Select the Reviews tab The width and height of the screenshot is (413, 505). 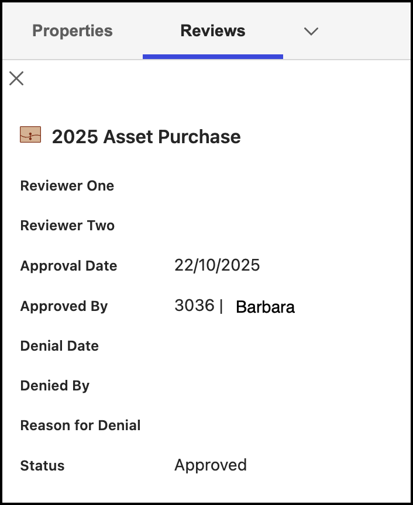213,31
